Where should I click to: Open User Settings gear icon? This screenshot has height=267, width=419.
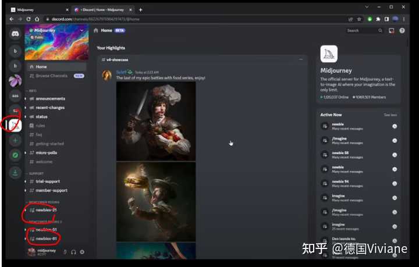(82, 252)
